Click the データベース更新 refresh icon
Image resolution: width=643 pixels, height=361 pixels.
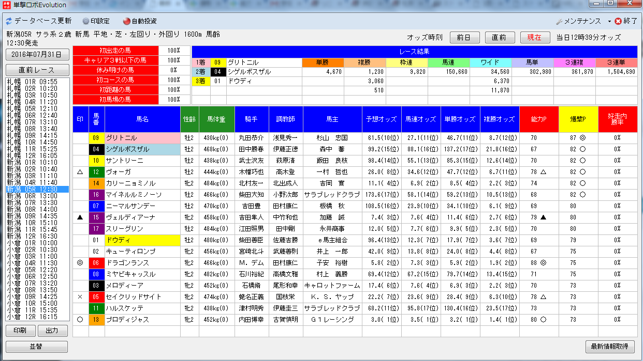tap(9, 21)
